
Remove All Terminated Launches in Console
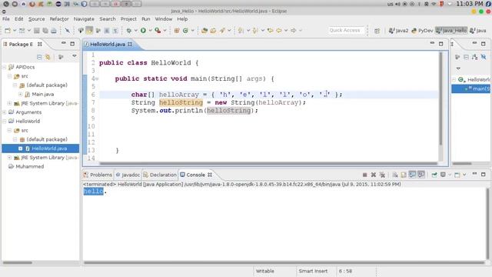coord(382,175)
